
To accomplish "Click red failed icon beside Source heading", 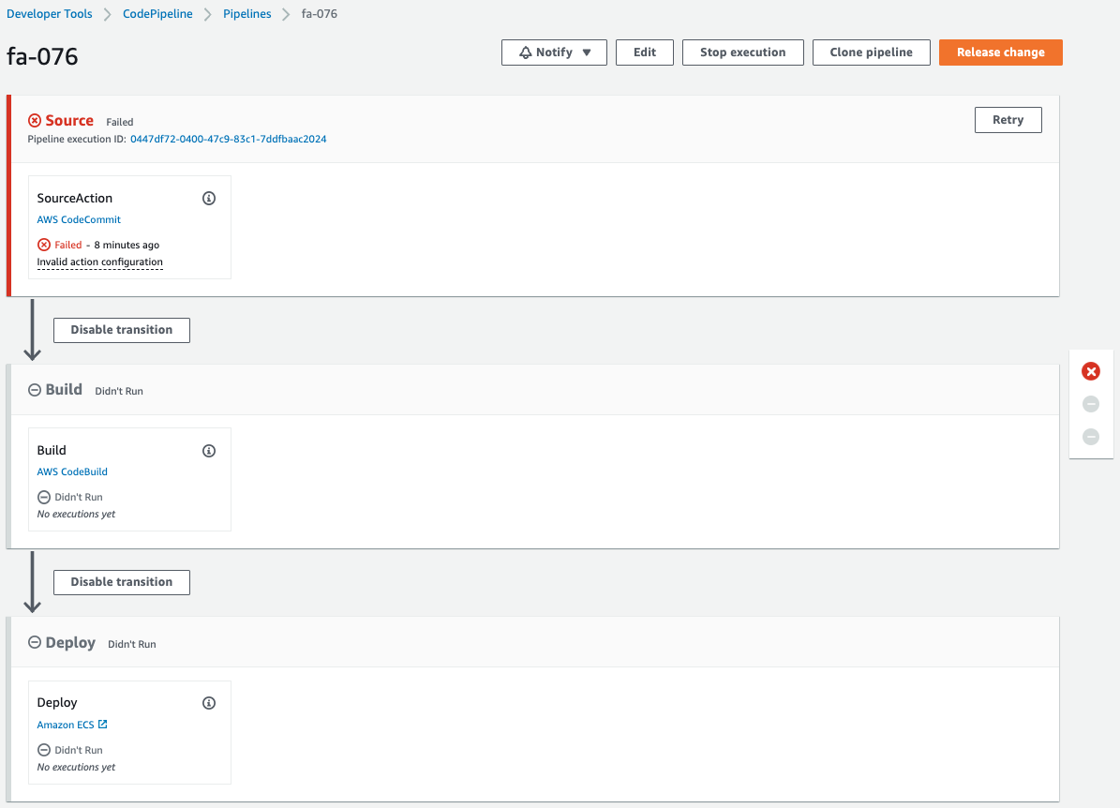I will click(x=35, y=121).
